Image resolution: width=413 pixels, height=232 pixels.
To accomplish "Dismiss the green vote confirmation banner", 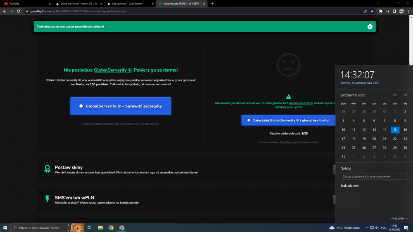I will (370, 26).
